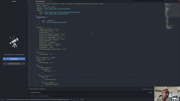Click the X icon in the status bar
The width and height of the screenshot is (180, 101).
click(x=4, y=100)
